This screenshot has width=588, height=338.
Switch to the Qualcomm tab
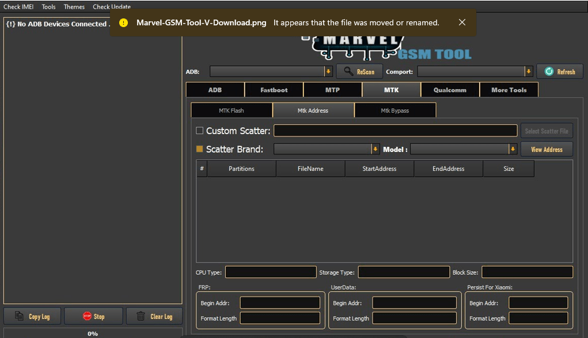pyautogui.click(x=449, y=89)
